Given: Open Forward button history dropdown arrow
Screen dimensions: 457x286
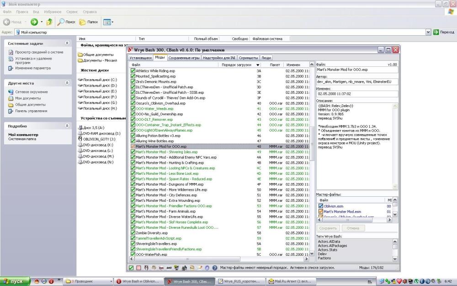Looking at the screenshot, I should point(42,22).
